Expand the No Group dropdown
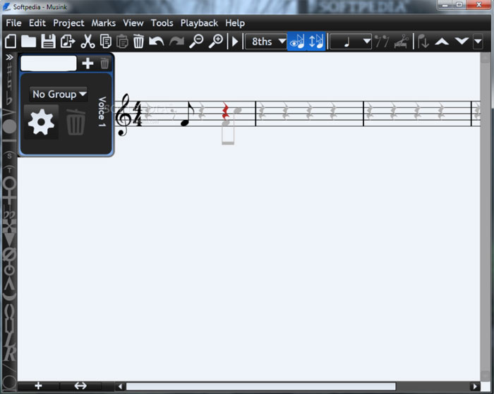 pyautogui.click(x=59, y=94)
